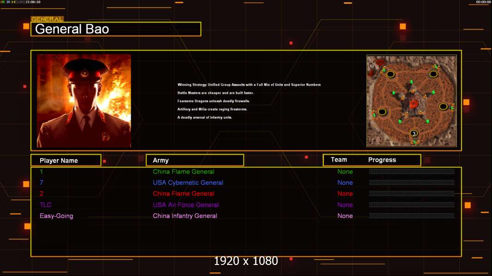This screenshot has height=276, width=492.
Task: Select player name 1 in green
Action: (x=41, y=172)
